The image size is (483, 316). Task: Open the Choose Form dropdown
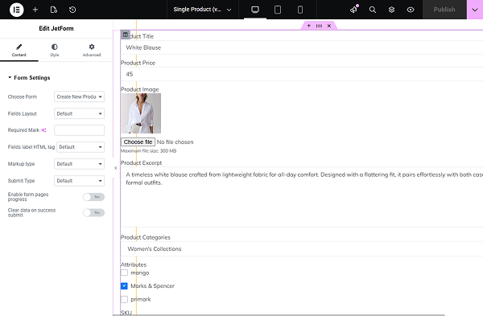pos(79,96)
